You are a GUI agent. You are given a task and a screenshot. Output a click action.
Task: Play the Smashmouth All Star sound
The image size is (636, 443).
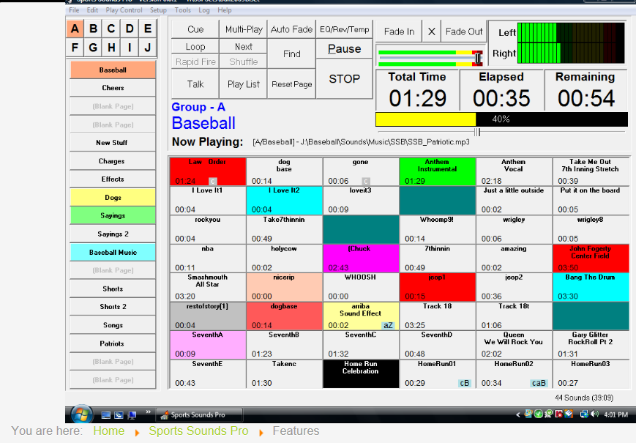click(x=208, y=287)
